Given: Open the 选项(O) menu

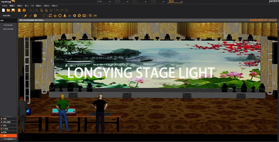Looking at the screenshot, I should 46,6.
